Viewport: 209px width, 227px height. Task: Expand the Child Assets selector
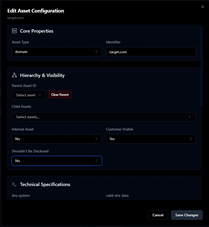pos(104,117)
